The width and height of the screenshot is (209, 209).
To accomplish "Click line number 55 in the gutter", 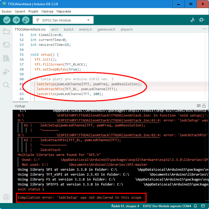I will point(22,55).
